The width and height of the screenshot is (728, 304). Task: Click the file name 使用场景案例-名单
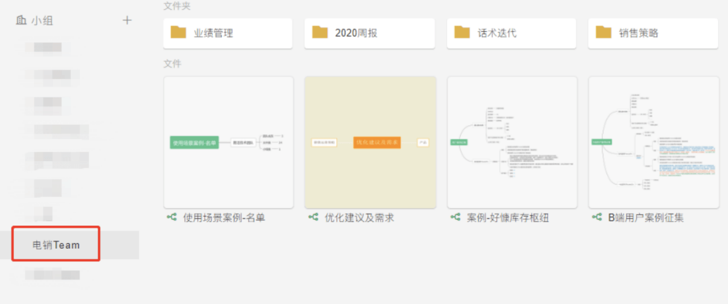coord(224,217)
